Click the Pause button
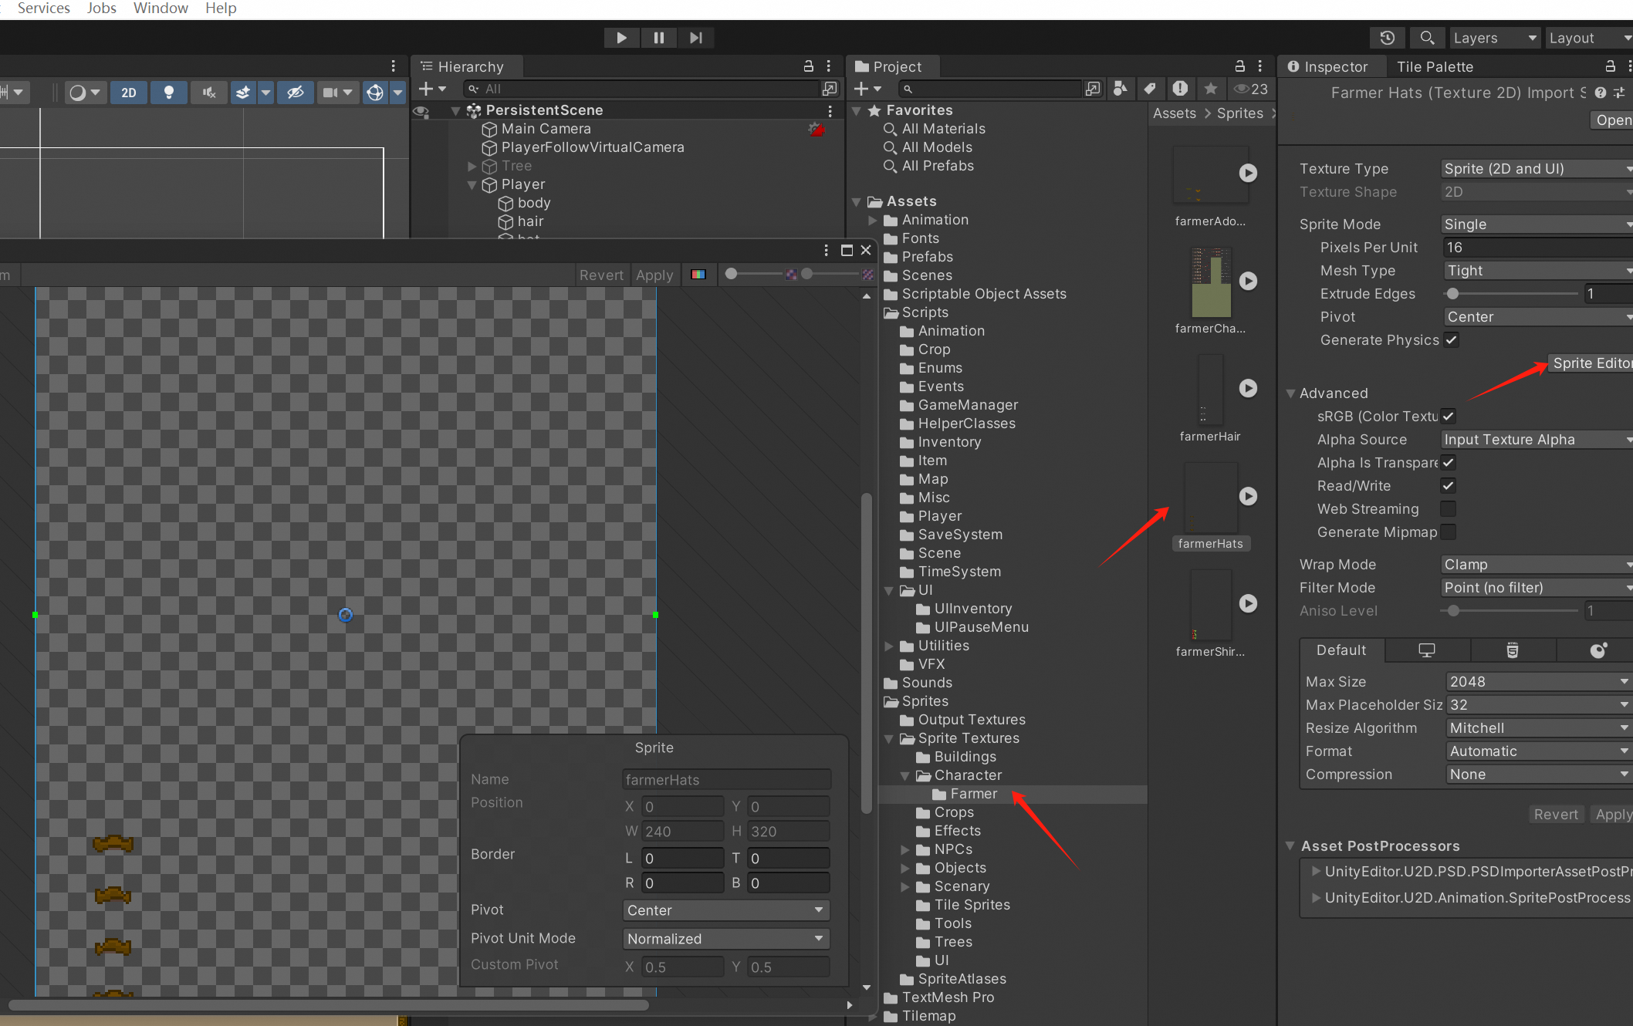 tap(658, 38)
